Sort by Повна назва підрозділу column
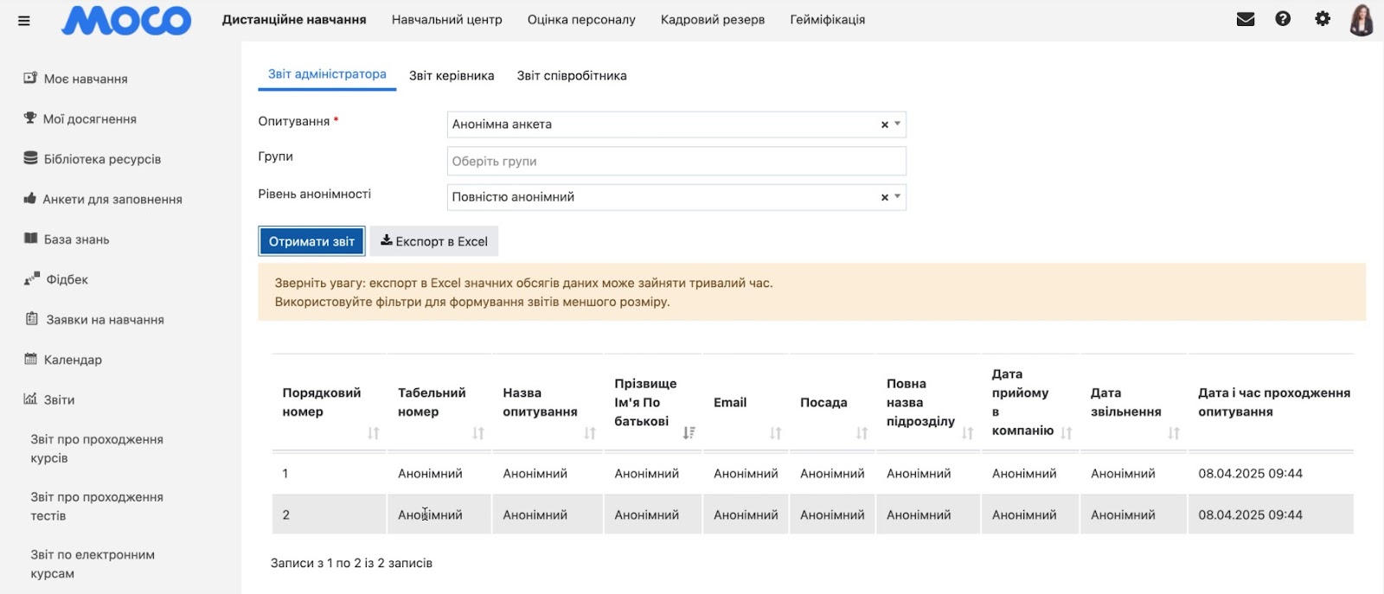Image resolution: width=1384 pixels, height=594 pixels. coord(967,433)
